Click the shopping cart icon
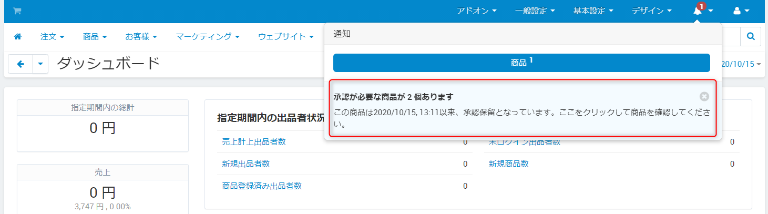The height and width of the screenshot is (214, 768). click(x=17, y=11)
